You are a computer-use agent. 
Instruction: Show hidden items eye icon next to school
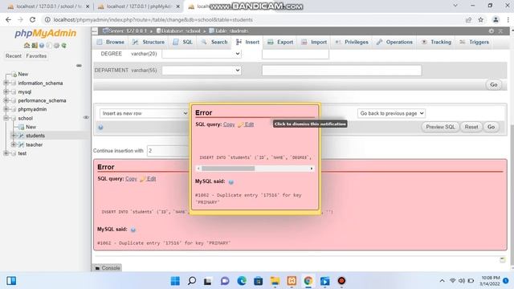pos(86,117)
